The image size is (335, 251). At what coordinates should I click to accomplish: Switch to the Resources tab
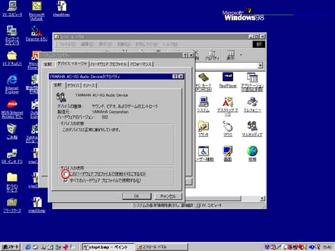coord(89,85)
